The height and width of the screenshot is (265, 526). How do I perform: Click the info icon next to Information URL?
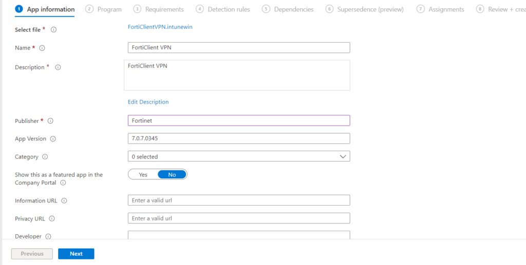coord(64,201)
